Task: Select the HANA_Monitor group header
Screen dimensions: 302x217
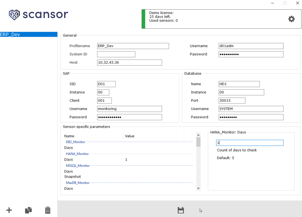Action: coord(77,154)
